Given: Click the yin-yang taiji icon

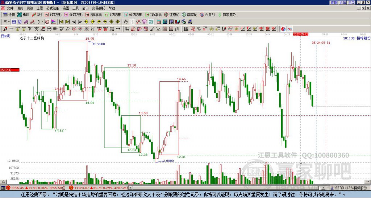Looking at the screenshot, I should tap(283, 29).
